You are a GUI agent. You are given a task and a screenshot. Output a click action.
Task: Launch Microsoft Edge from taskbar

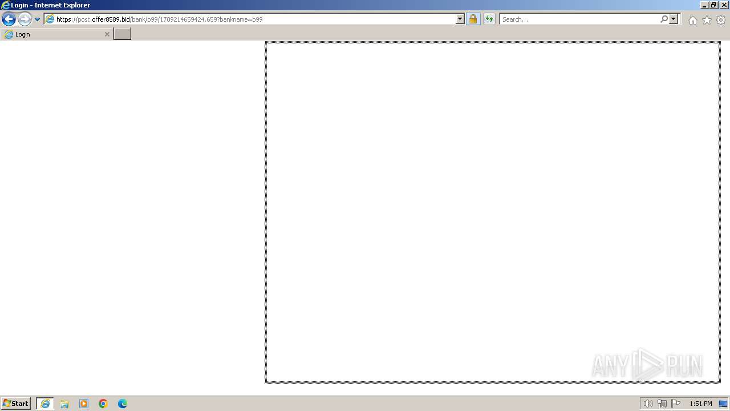[x=123, y=404]
